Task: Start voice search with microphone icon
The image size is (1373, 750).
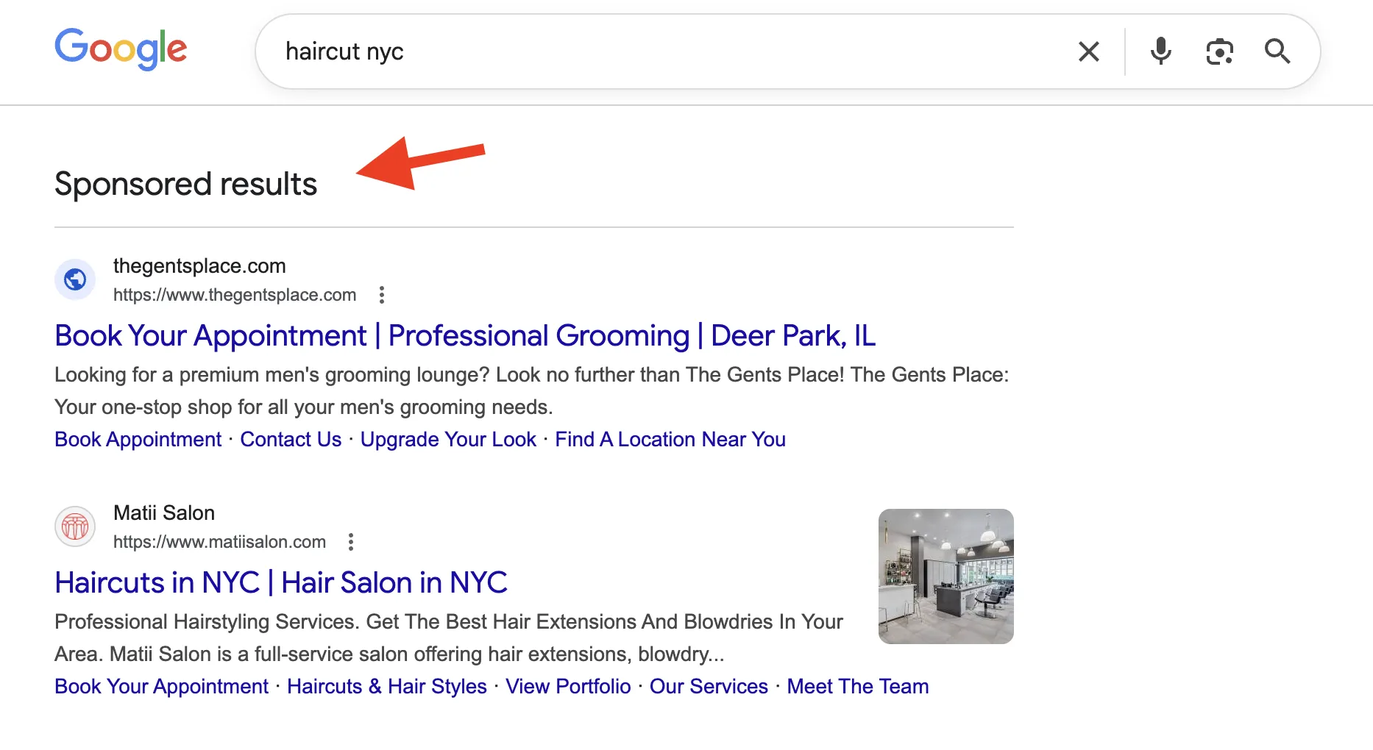Action: click(x=1161, y=51)
